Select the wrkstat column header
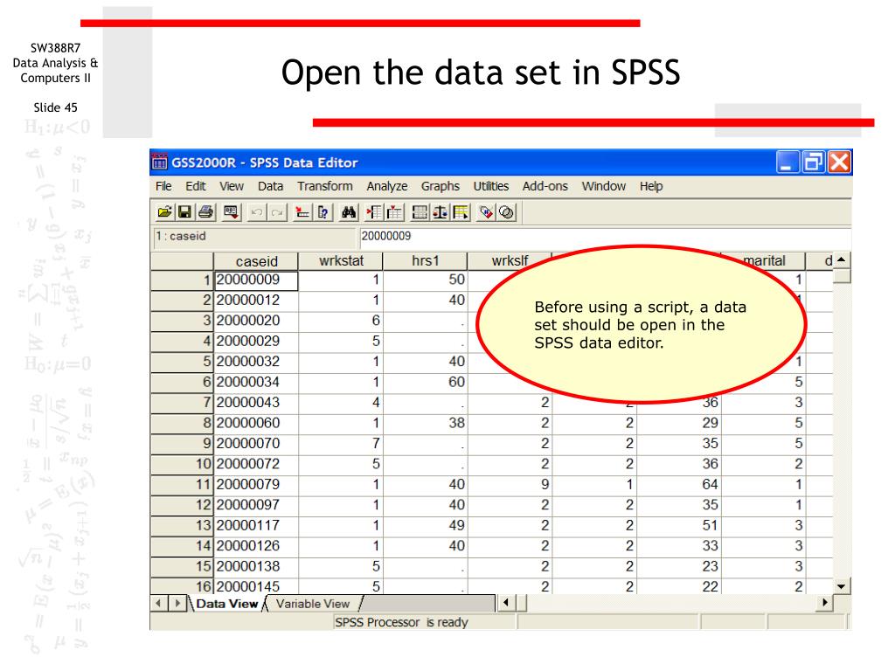 coord(341,261)
